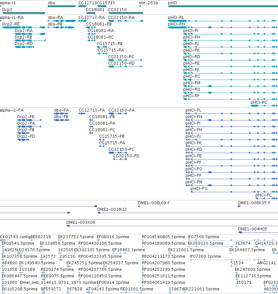Click EST EK247609.5prime

tap(253, 270)
